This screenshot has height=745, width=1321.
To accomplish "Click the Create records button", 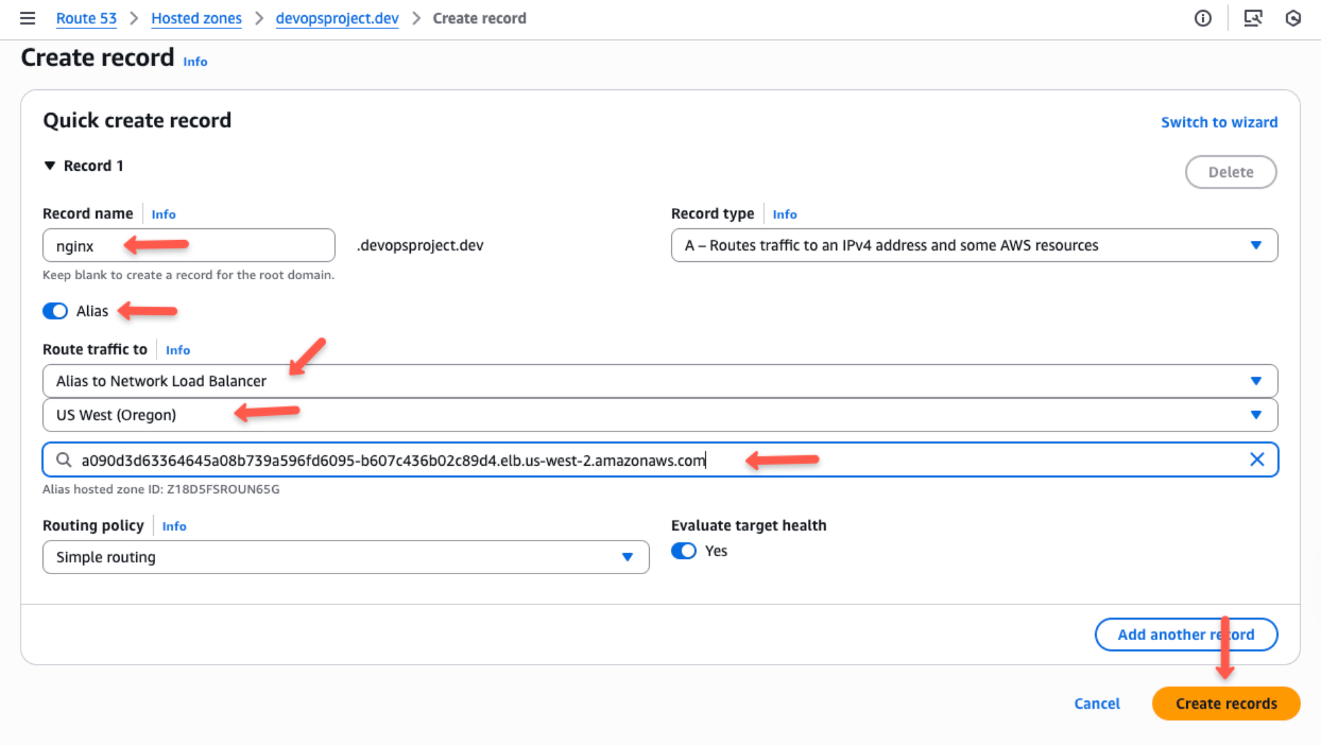I will pyautogui.click(x=1225, y=703).
